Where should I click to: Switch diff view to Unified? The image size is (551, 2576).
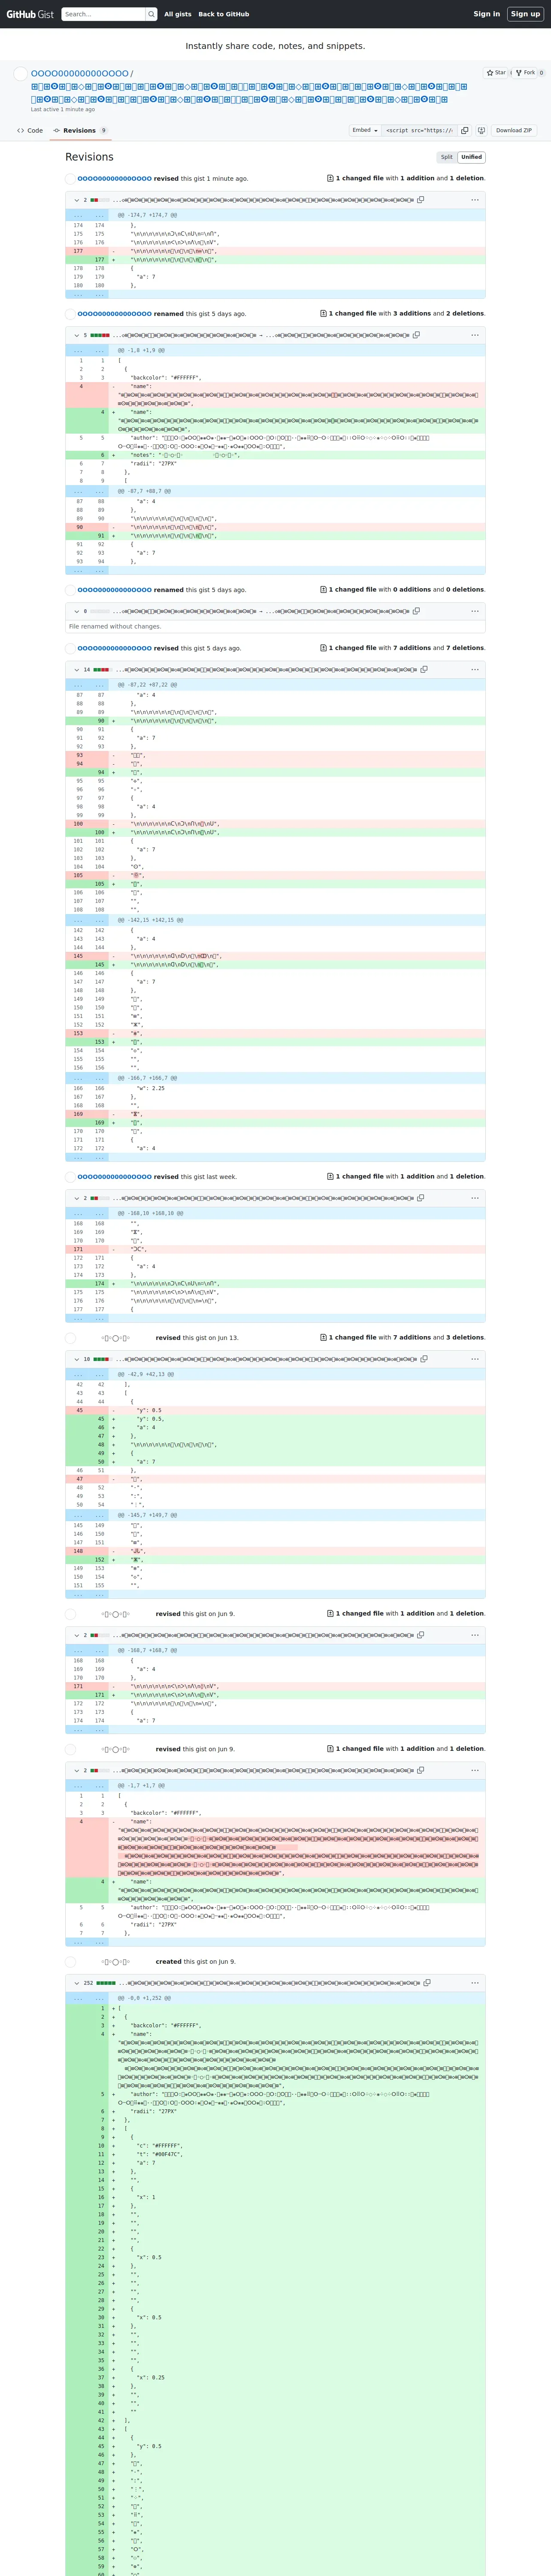pyautogui.click(x=471, y=157)
